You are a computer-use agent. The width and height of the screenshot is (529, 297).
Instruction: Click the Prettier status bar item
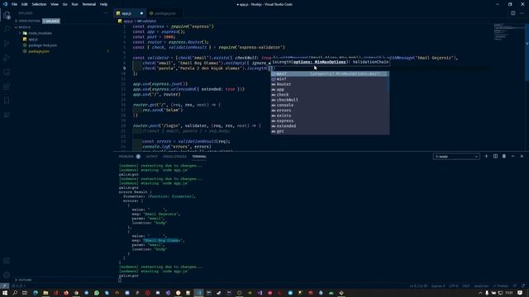[501, 286]
